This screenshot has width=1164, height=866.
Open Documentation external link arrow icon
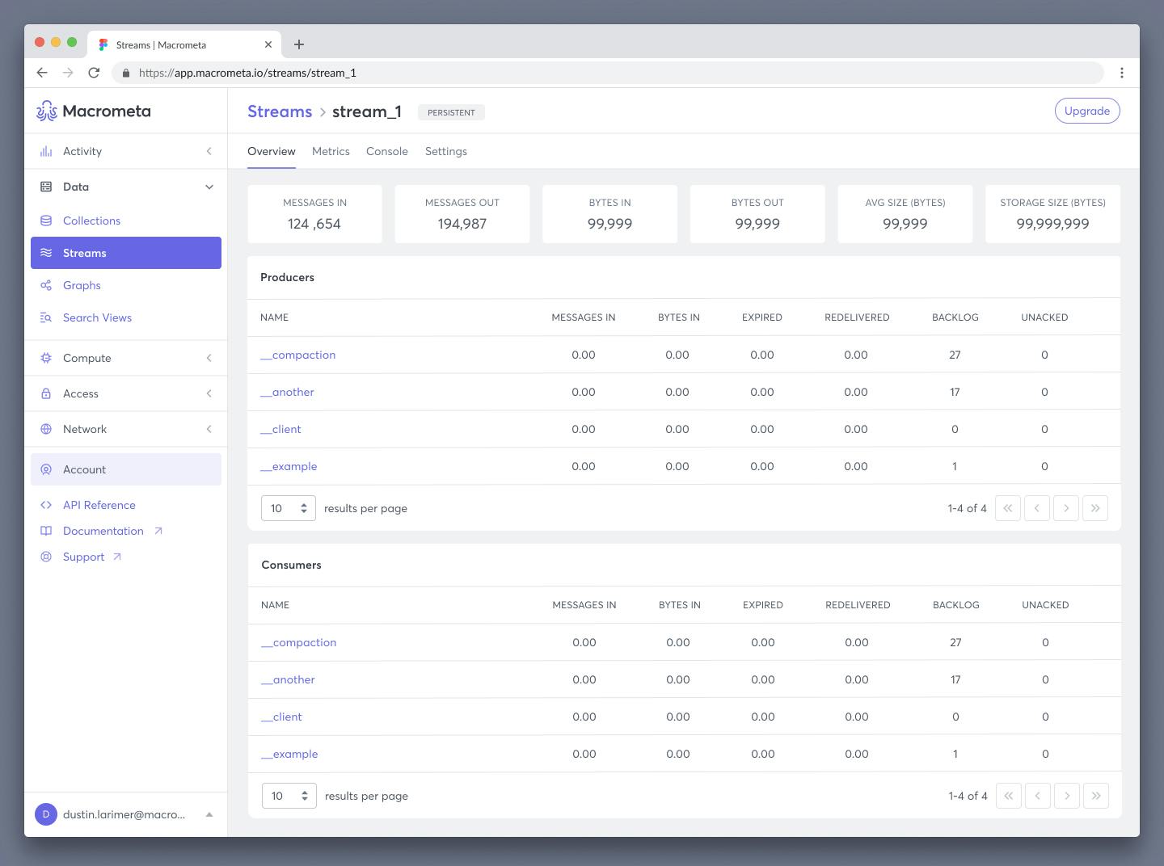tap(158, 531)
